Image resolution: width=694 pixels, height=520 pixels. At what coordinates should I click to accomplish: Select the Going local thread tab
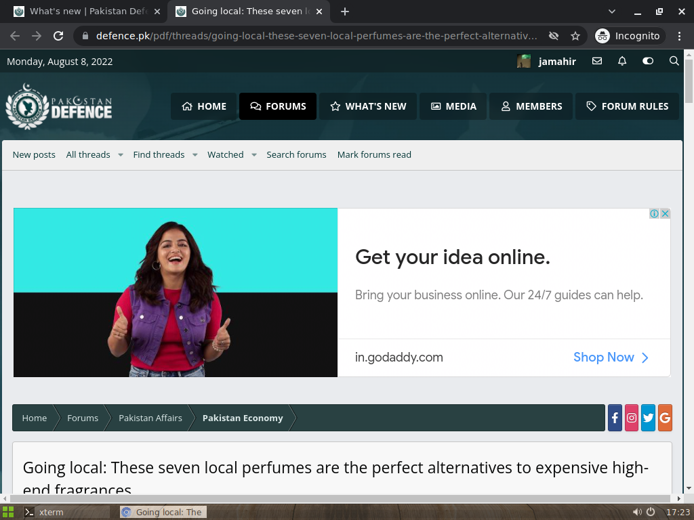(x=248, y=12)
